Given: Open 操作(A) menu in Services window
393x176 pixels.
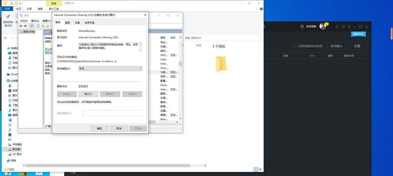Looking at the screenshot, I should click(35, 21).
